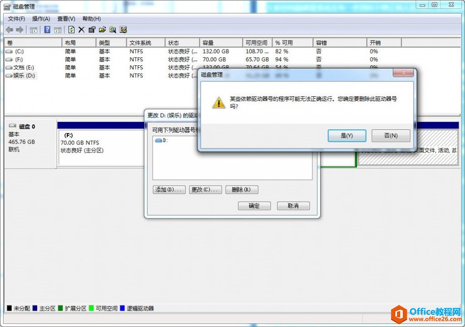Click the 可用空间 column header

tap(257, 43)
